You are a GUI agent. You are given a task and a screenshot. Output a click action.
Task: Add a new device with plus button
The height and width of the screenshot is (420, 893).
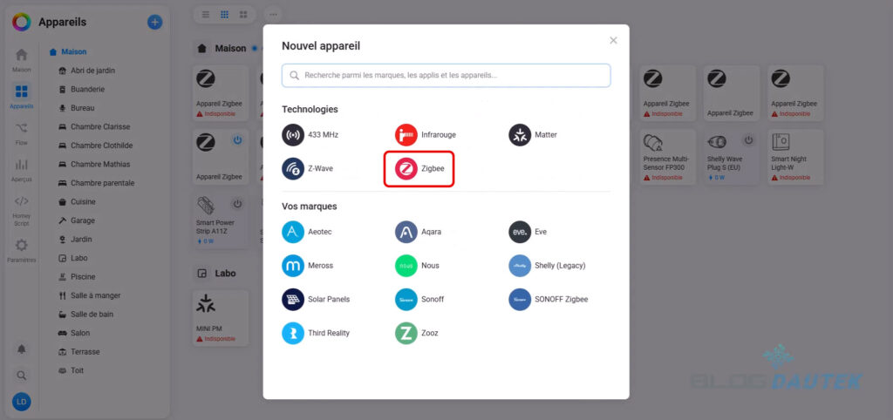[x=155, y=22]
